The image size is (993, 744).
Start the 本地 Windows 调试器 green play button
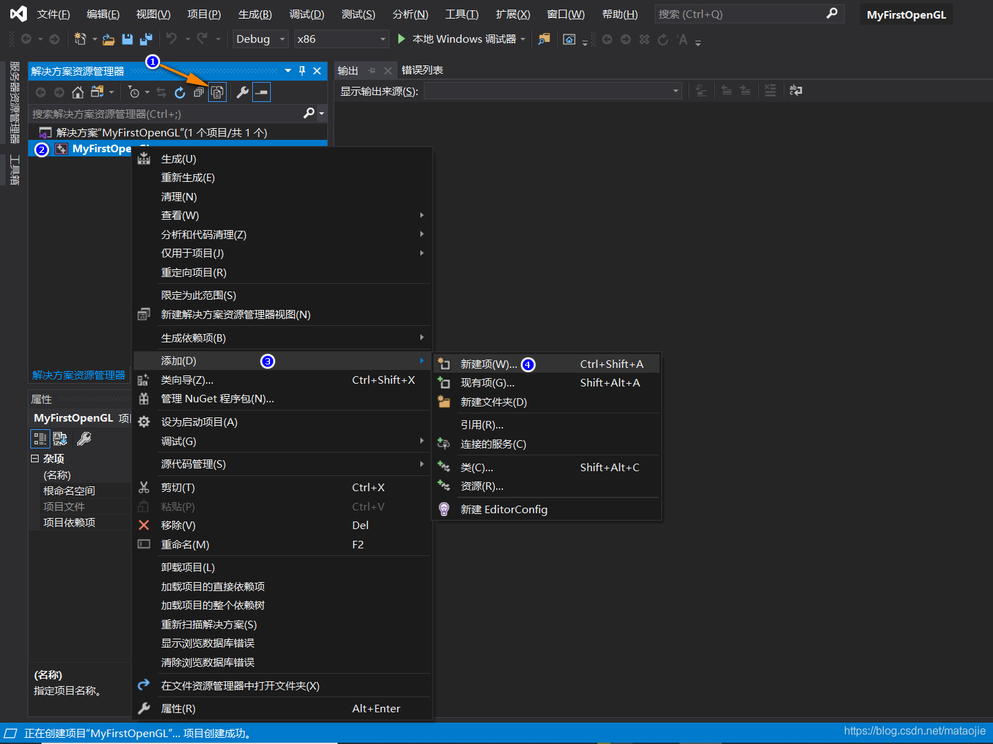402,39
